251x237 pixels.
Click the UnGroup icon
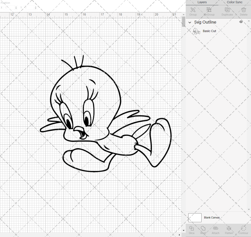point(209,10)
